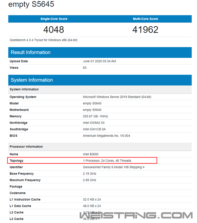Screen dimensions: 197x223
Task: Click the multi-core score value 41962
Action: [145, 30]
